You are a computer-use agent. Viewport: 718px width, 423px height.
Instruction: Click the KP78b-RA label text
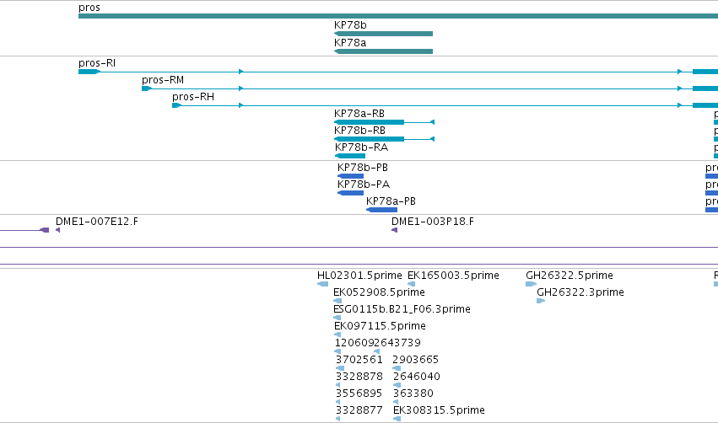(362, 147)
